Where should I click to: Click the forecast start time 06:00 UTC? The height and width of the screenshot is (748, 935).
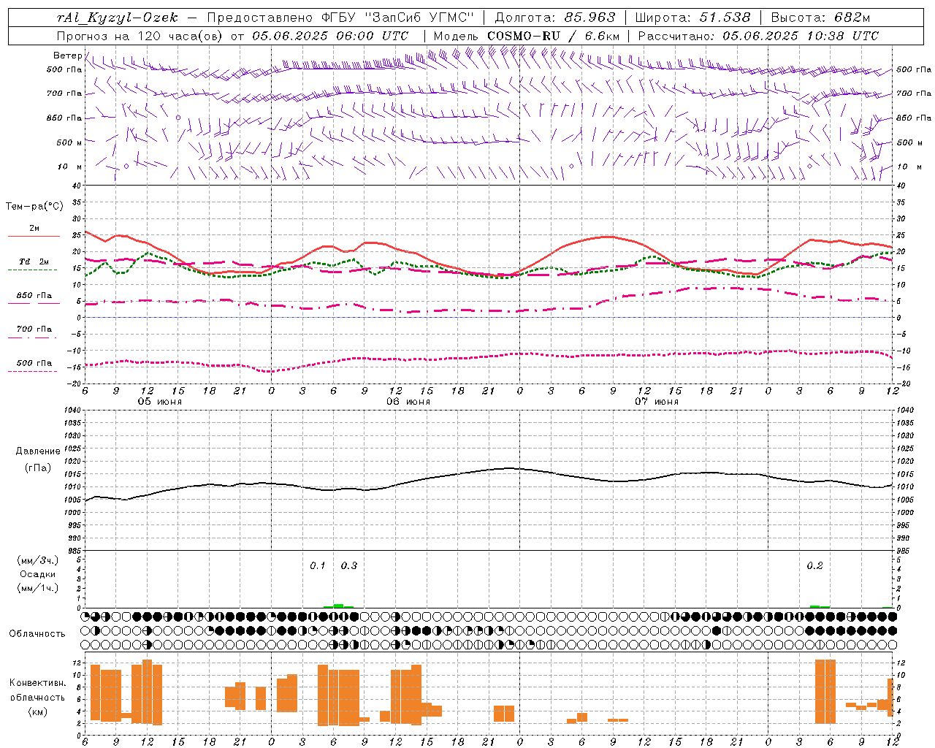[x=371, y=36]
